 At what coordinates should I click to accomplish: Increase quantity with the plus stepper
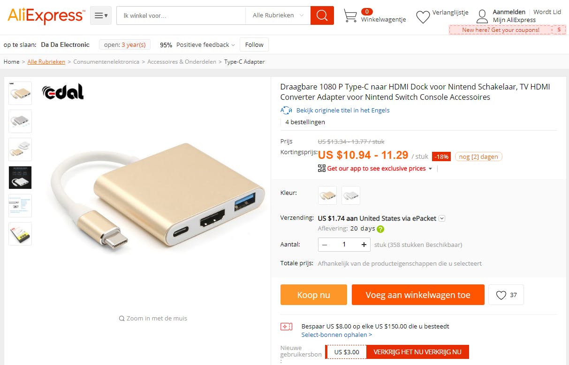(363, 244)
